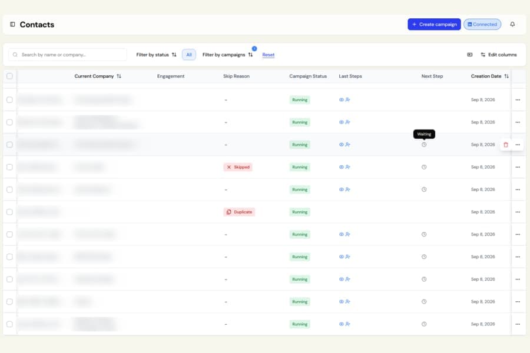The height and width of the screenshot is (353, 530).
Task: Click the panel view icon left of Edit columns
Action: coord(470,55)
